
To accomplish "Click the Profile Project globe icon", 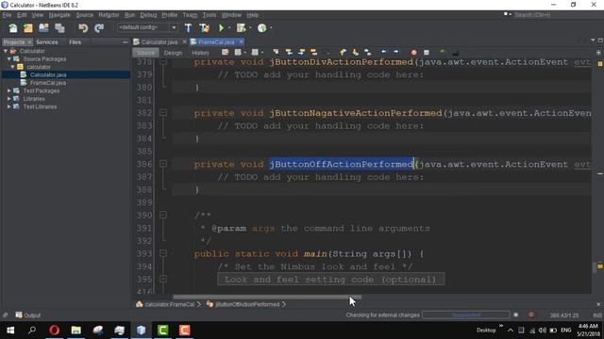I will click(262, 27).
